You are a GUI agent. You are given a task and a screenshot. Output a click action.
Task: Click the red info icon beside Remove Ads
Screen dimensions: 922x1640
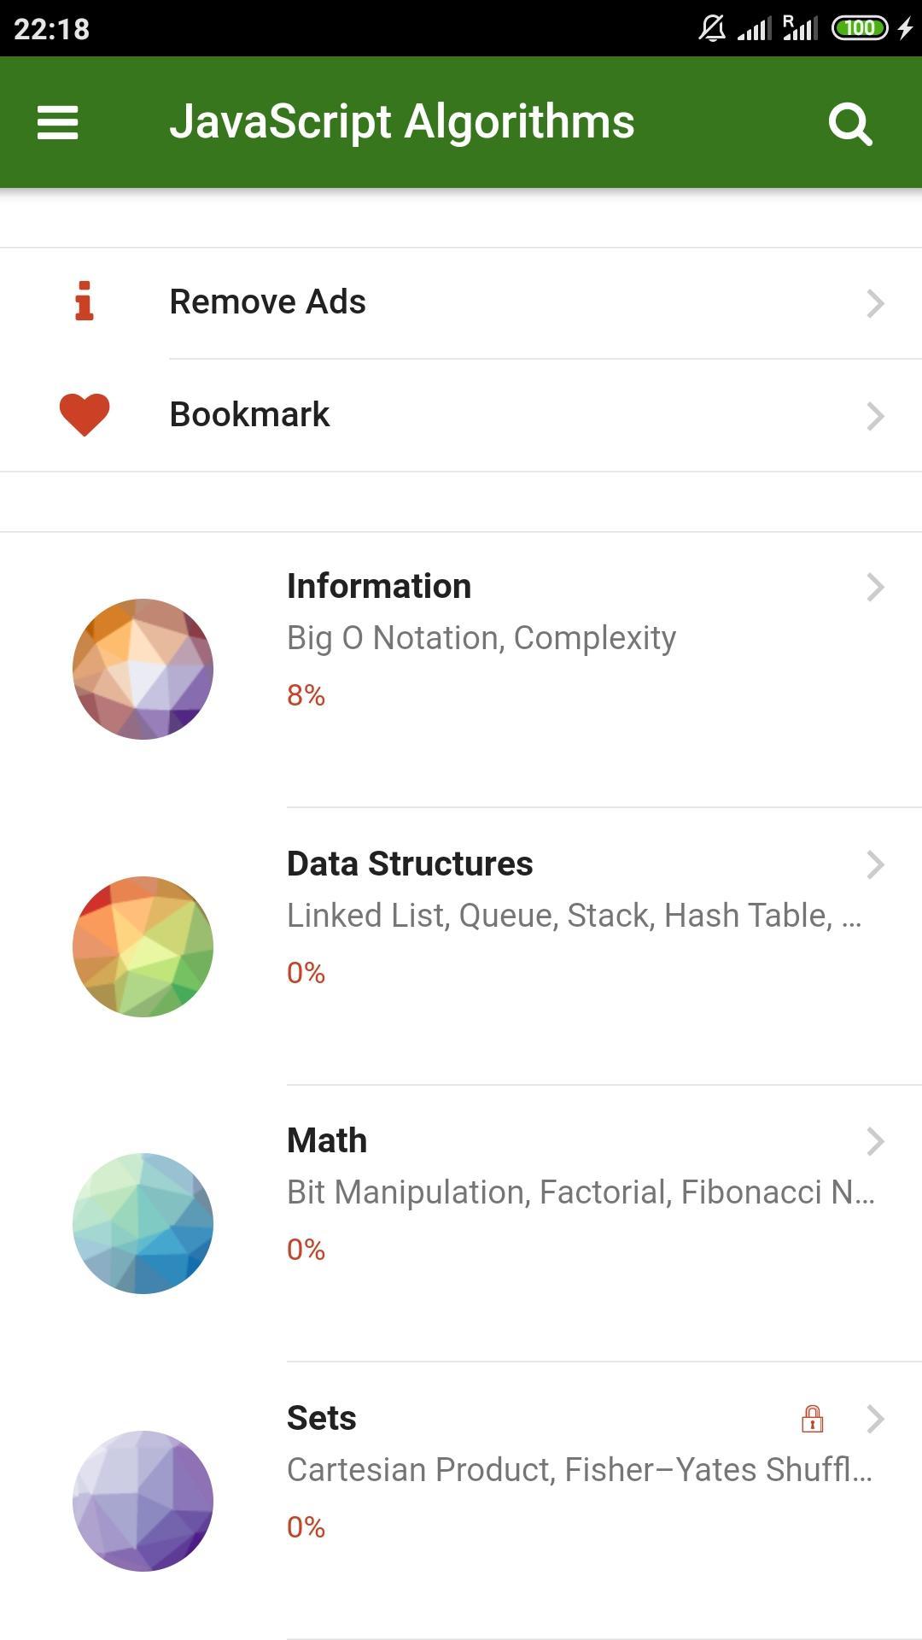click(84, 302)
